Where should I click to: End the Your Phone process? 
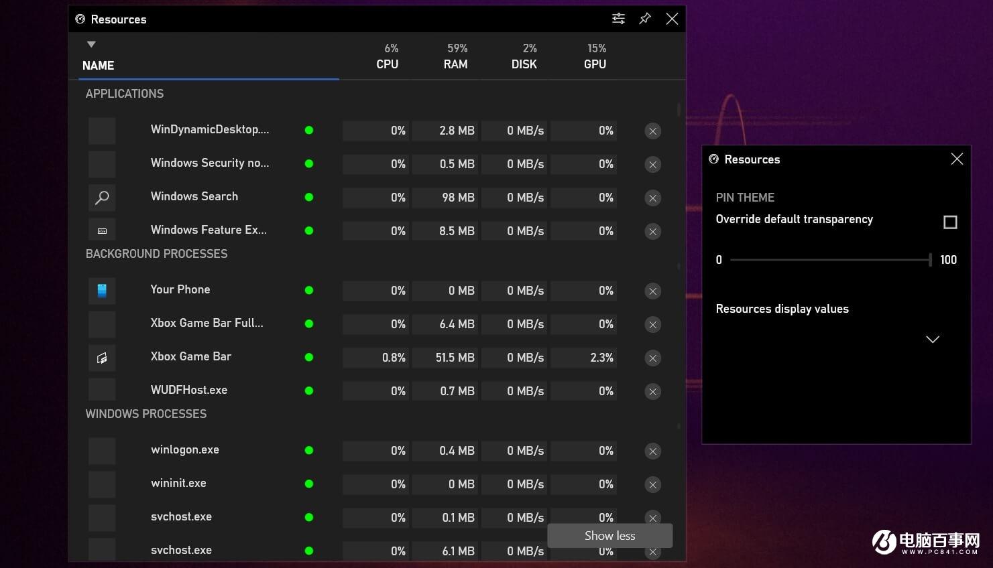point(652,291)
